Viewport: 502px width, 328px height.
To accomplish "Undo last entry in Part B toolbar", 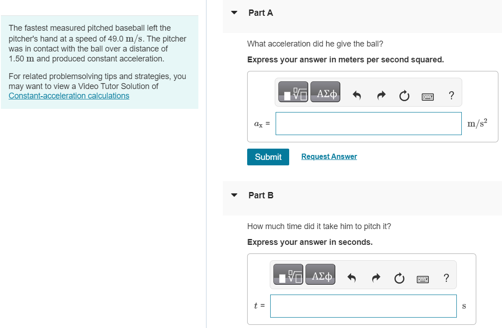I will coord(352,278).
